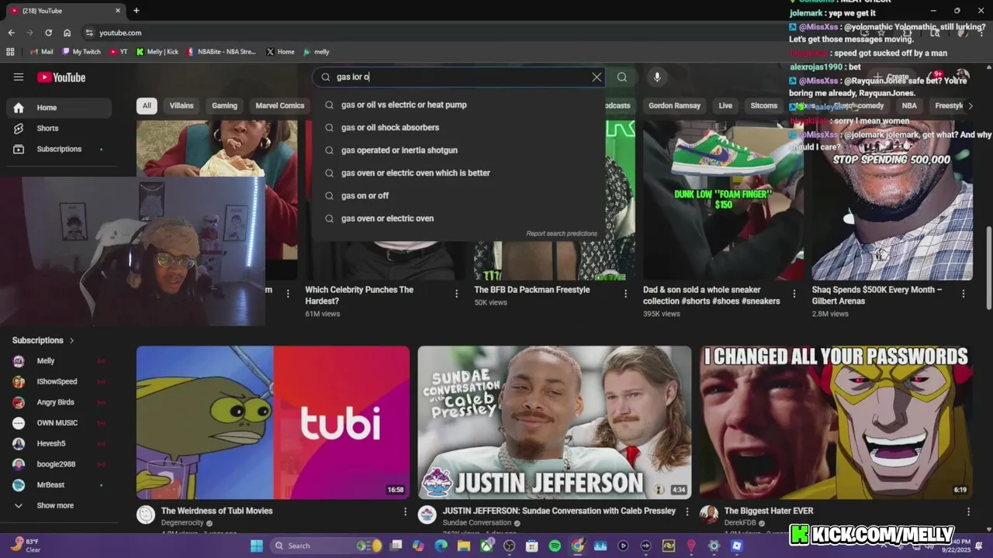Image resolution: width=993 pixels, height=558 pixels.
Task: Open a new browser tab
Action: 137,11
